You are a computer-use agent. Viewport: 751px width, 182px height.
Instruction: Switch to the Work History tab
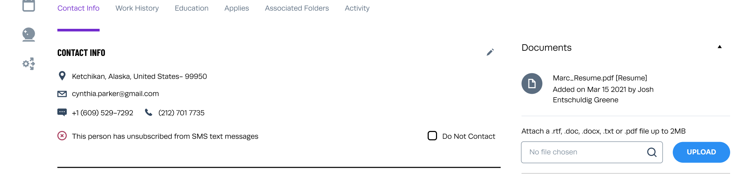coord(137,8)
